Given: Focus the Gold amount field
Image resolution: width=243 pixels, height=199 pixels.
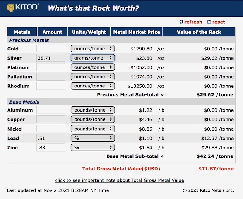Looking at the screenshot, I should (x=51, y=49).
